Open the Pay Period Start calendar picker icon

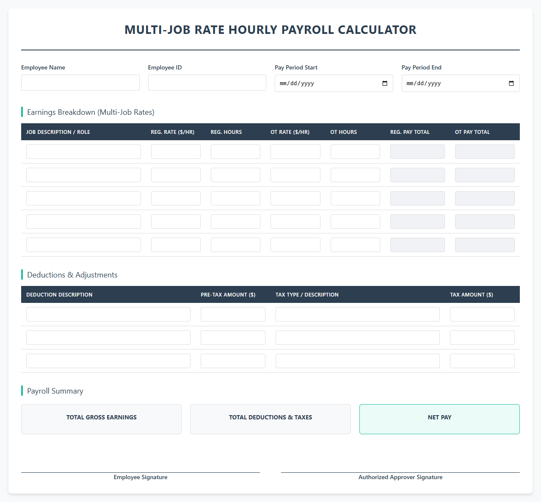coord(385,83)
